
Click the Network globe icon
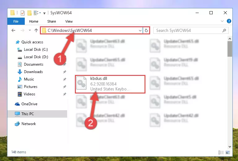(x=17, y=124)
